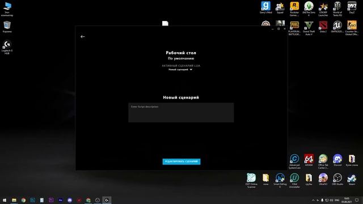Viewport: 363px width, 204px height.
Task: Open the Windows Start menu
Action: 5,200
